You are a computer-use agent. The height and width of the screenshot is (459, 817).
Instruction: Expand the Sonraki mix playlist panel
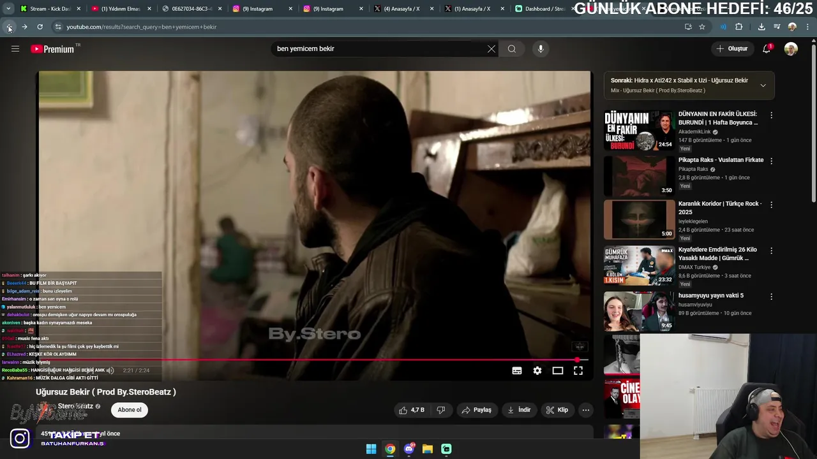point(763,85)
